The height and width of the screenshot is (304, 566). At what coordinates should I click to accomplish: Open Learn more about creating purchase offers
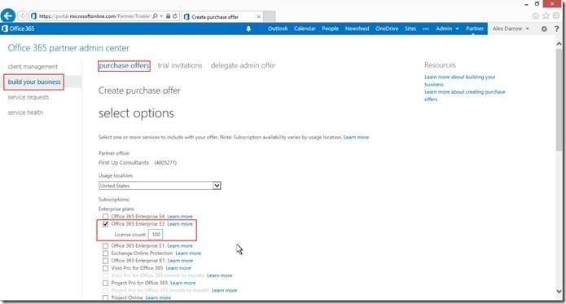tap(464, 95)
